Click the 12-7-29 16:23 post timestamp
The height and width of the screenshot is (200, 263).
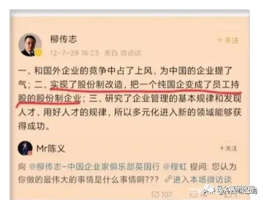click(74, 53)
